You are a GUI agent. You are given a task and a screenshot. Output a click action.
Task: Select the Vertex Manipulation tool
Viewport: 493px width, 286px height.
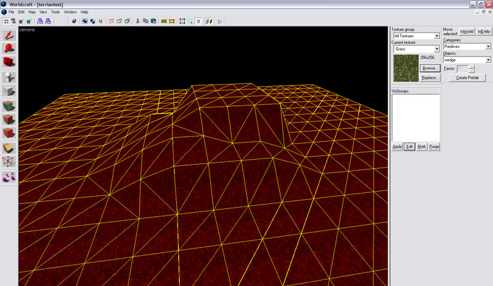(x=9, y=161)
